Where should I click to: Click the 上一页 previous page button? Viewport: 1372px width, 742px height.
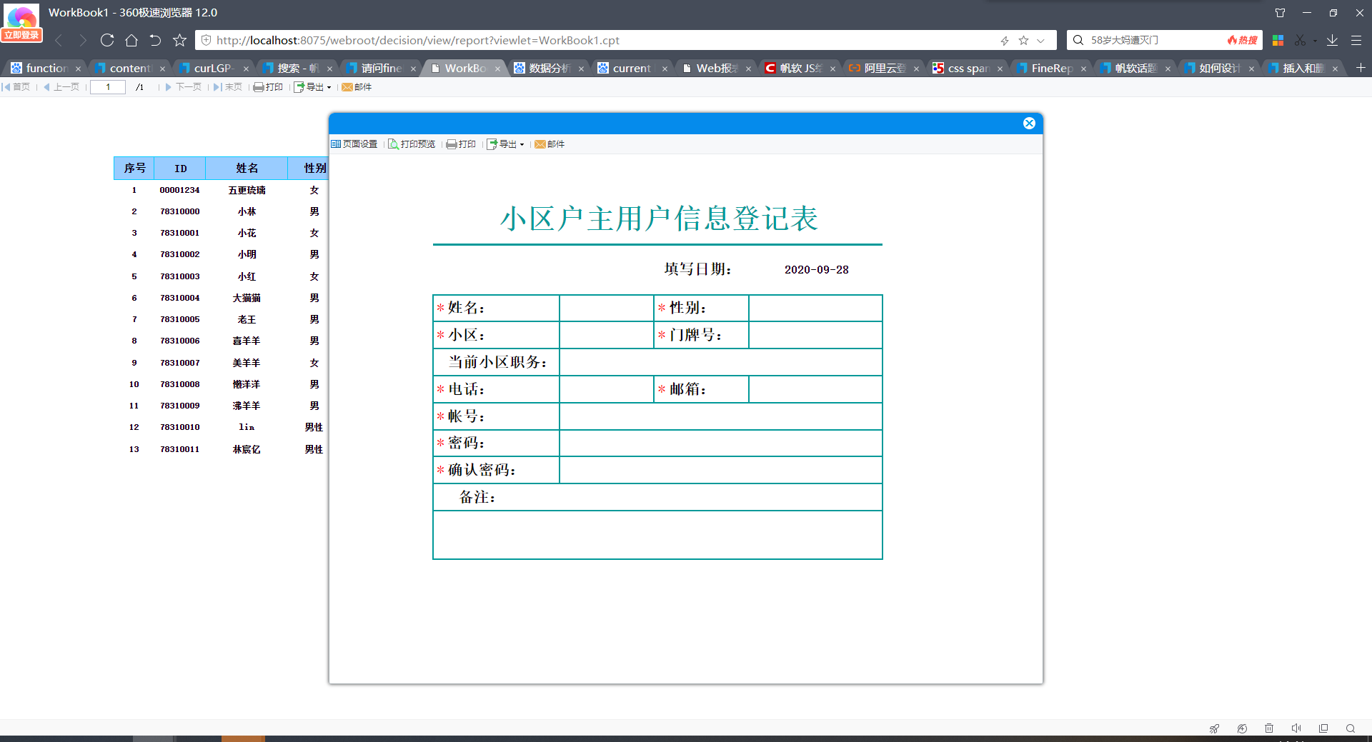[x=61, y=87]
